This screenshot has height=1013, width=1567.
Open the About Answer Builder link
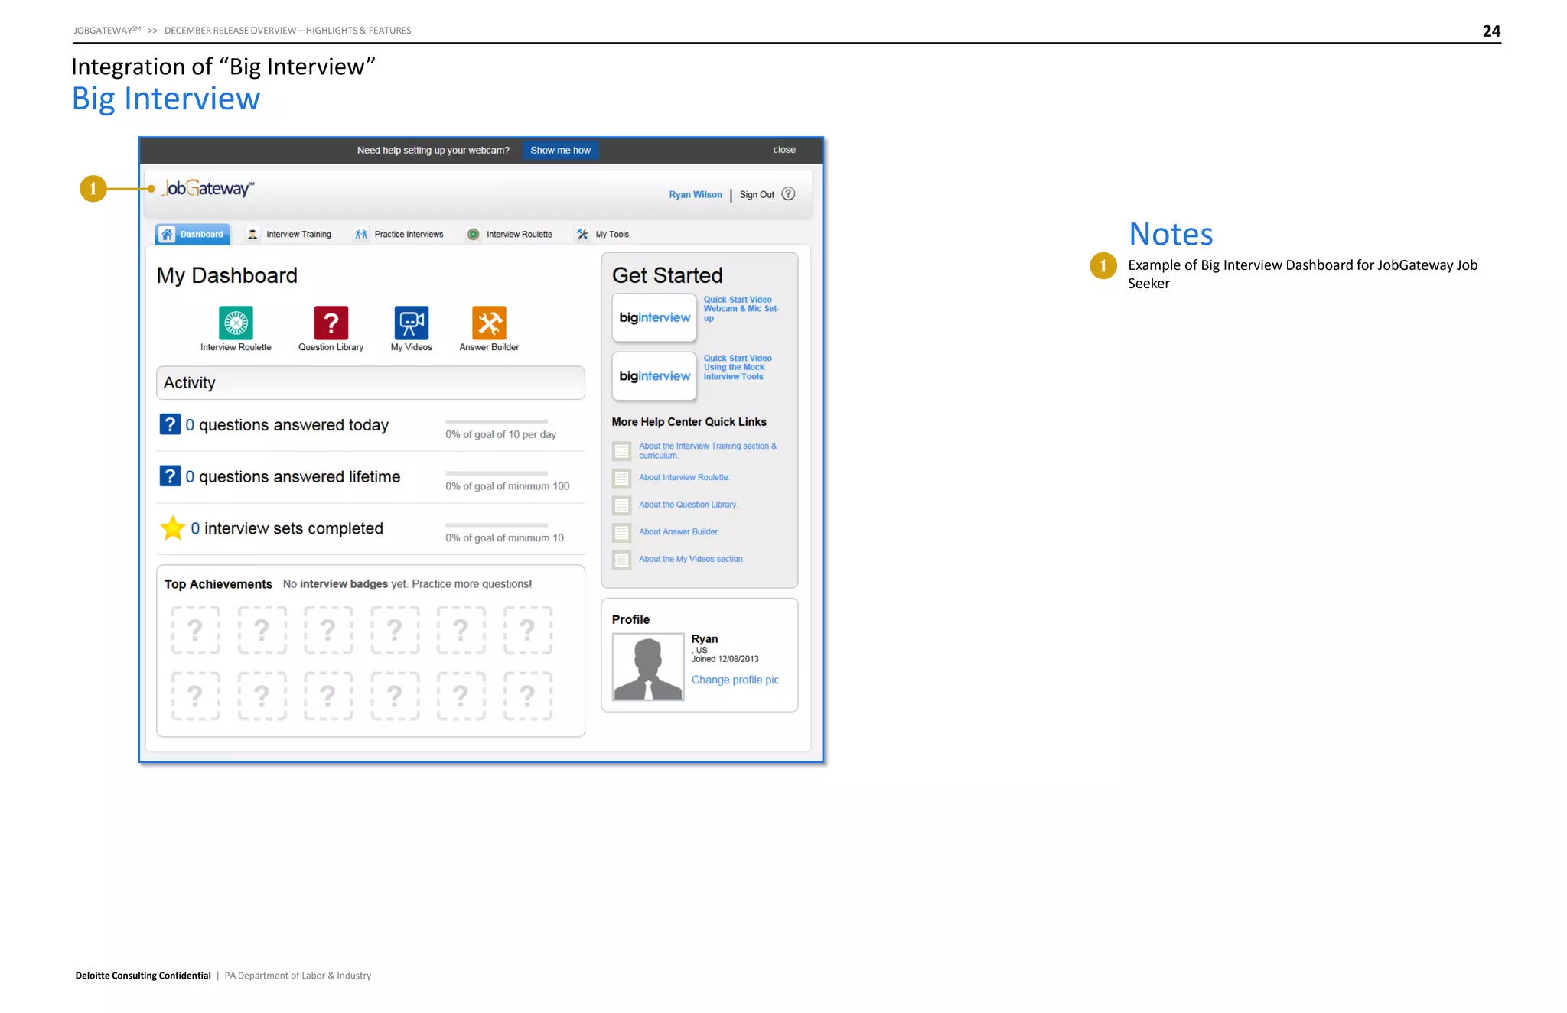click(x=679, y=531)
